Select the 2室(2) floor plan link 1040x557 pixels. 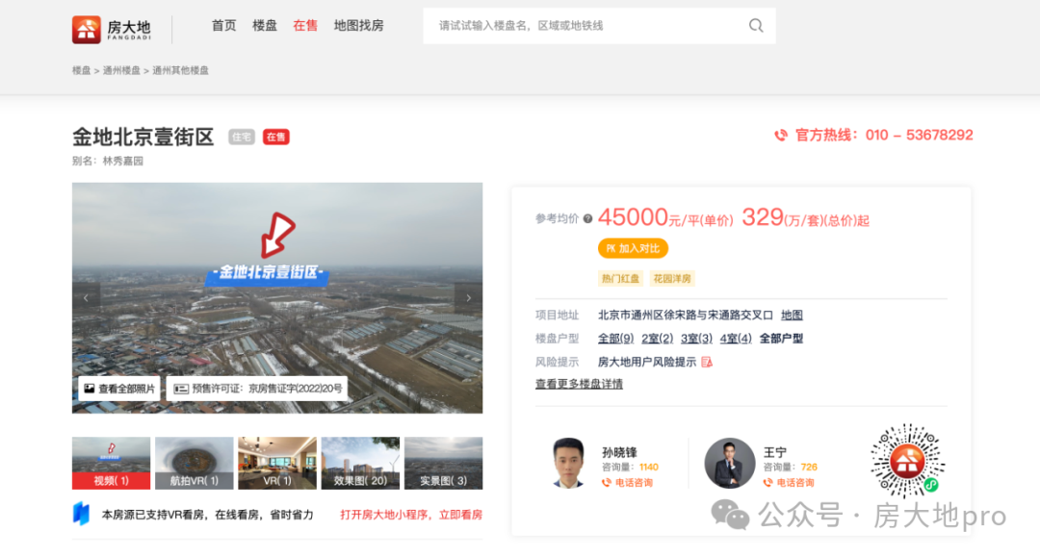658,339
